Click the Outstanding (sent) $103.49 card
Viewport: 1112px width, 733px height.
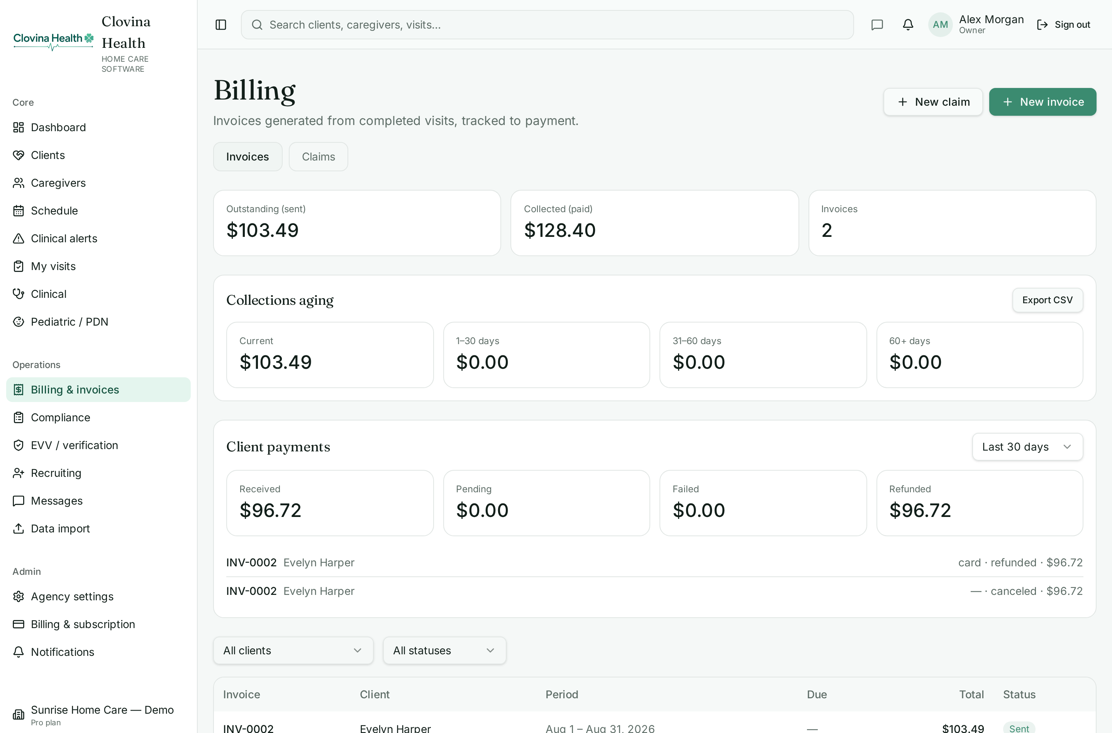[x=357, y=223]
